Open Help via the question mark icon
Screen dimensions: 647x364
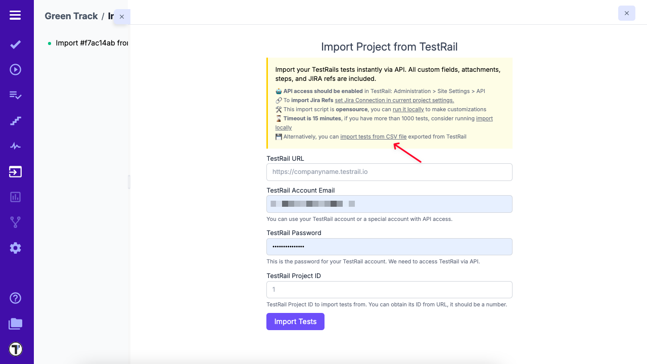click(x=15, y=298)
